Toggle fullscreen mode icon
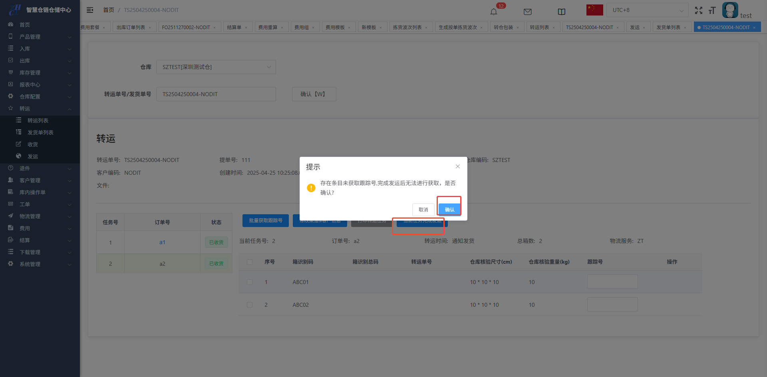The image size is (767, 377). pyautogui.click(x=698, y=10)
